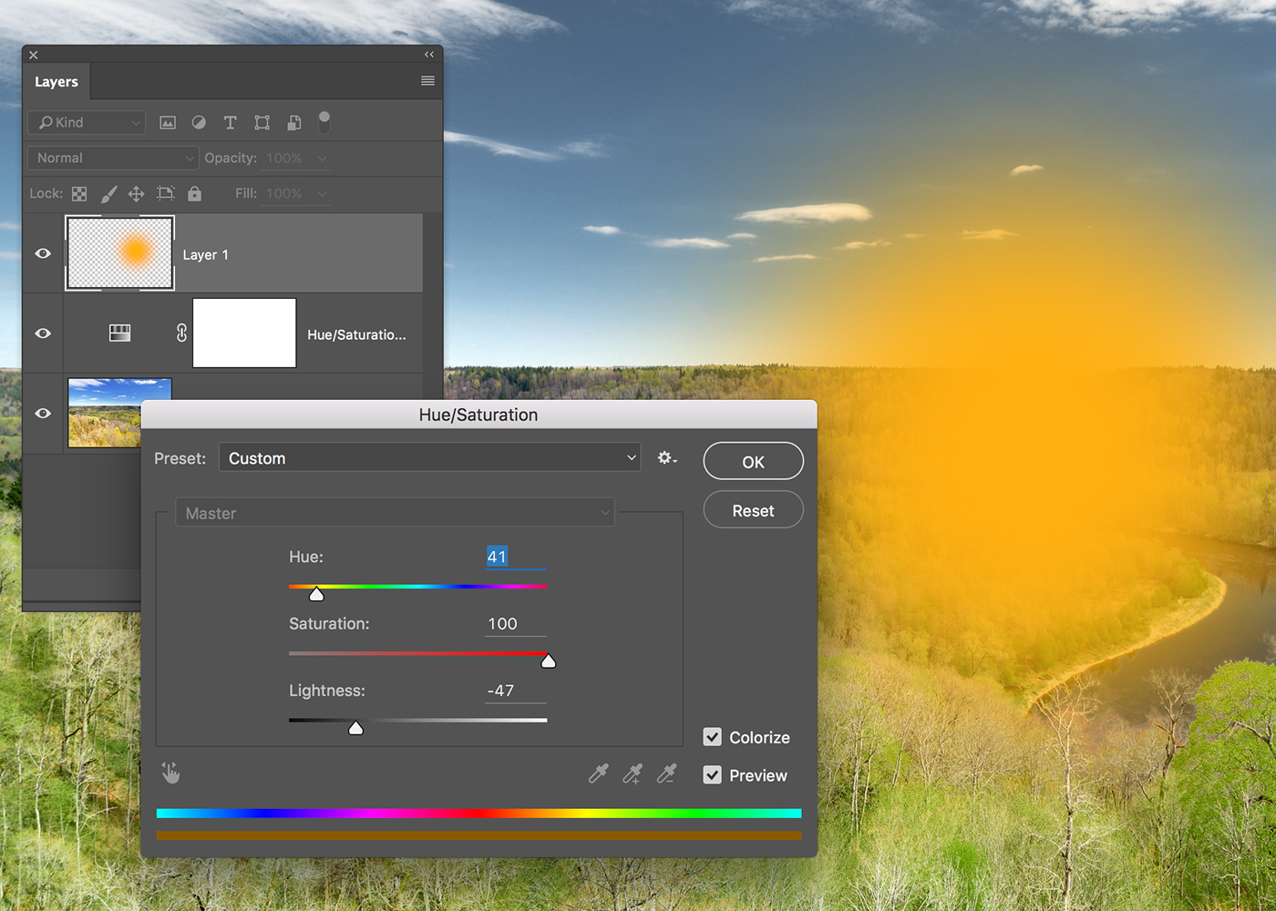The image size is (1276, 911).
Task: Collapse Layers panel with double-arrow icon
Action: point(429,55)
